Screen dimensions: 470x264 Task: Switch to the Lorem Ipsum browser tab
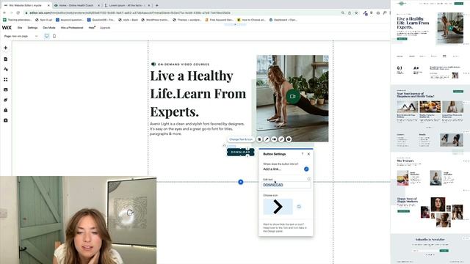(x=126, y=5)
